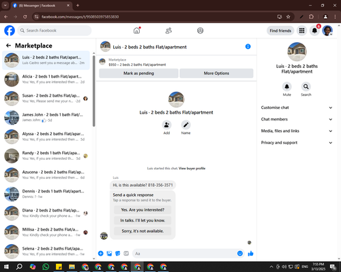Open the Luis conversation in list

[46, 60]
